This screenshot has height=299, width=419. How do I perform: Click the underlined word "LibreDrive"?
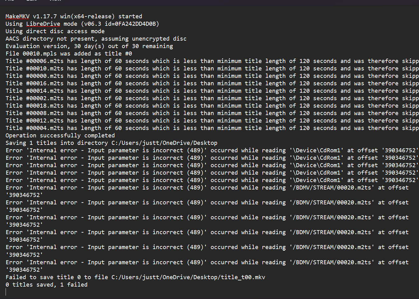43,24
